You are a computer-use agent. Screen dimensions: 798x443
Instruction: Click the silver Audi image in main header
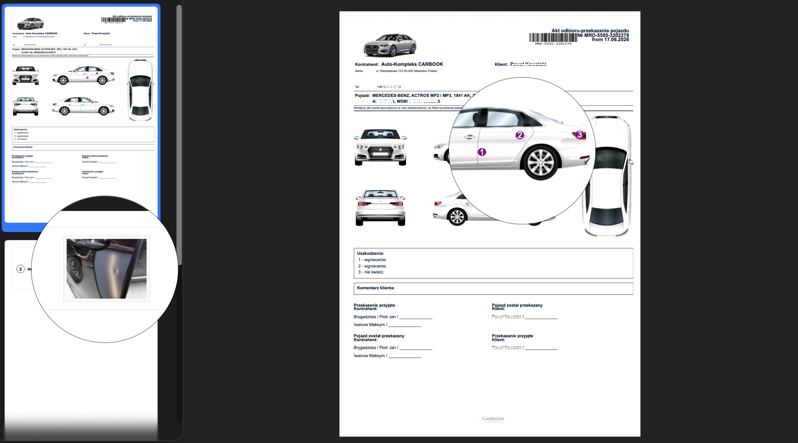point(390,45)
